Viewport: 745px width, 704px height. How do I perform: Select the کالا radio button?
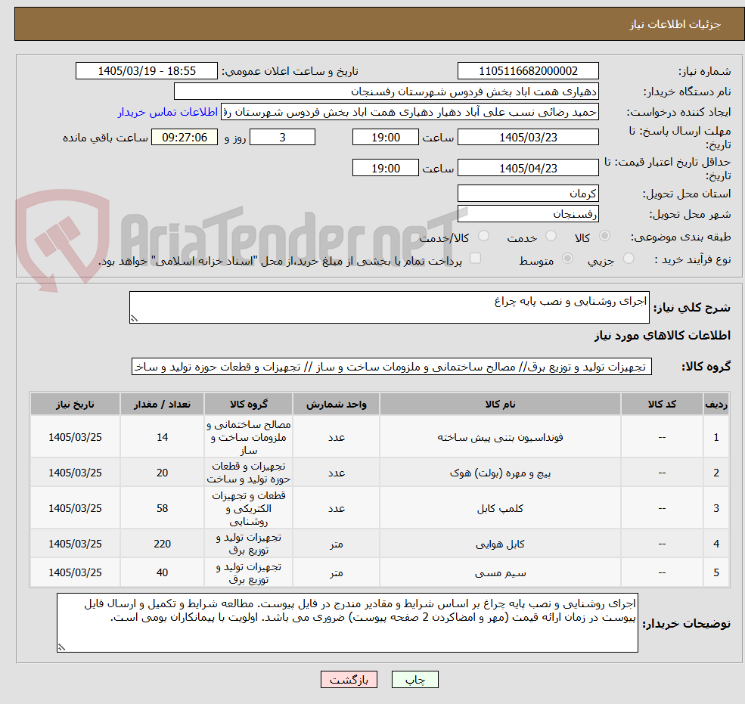click(x=605, y=236)
